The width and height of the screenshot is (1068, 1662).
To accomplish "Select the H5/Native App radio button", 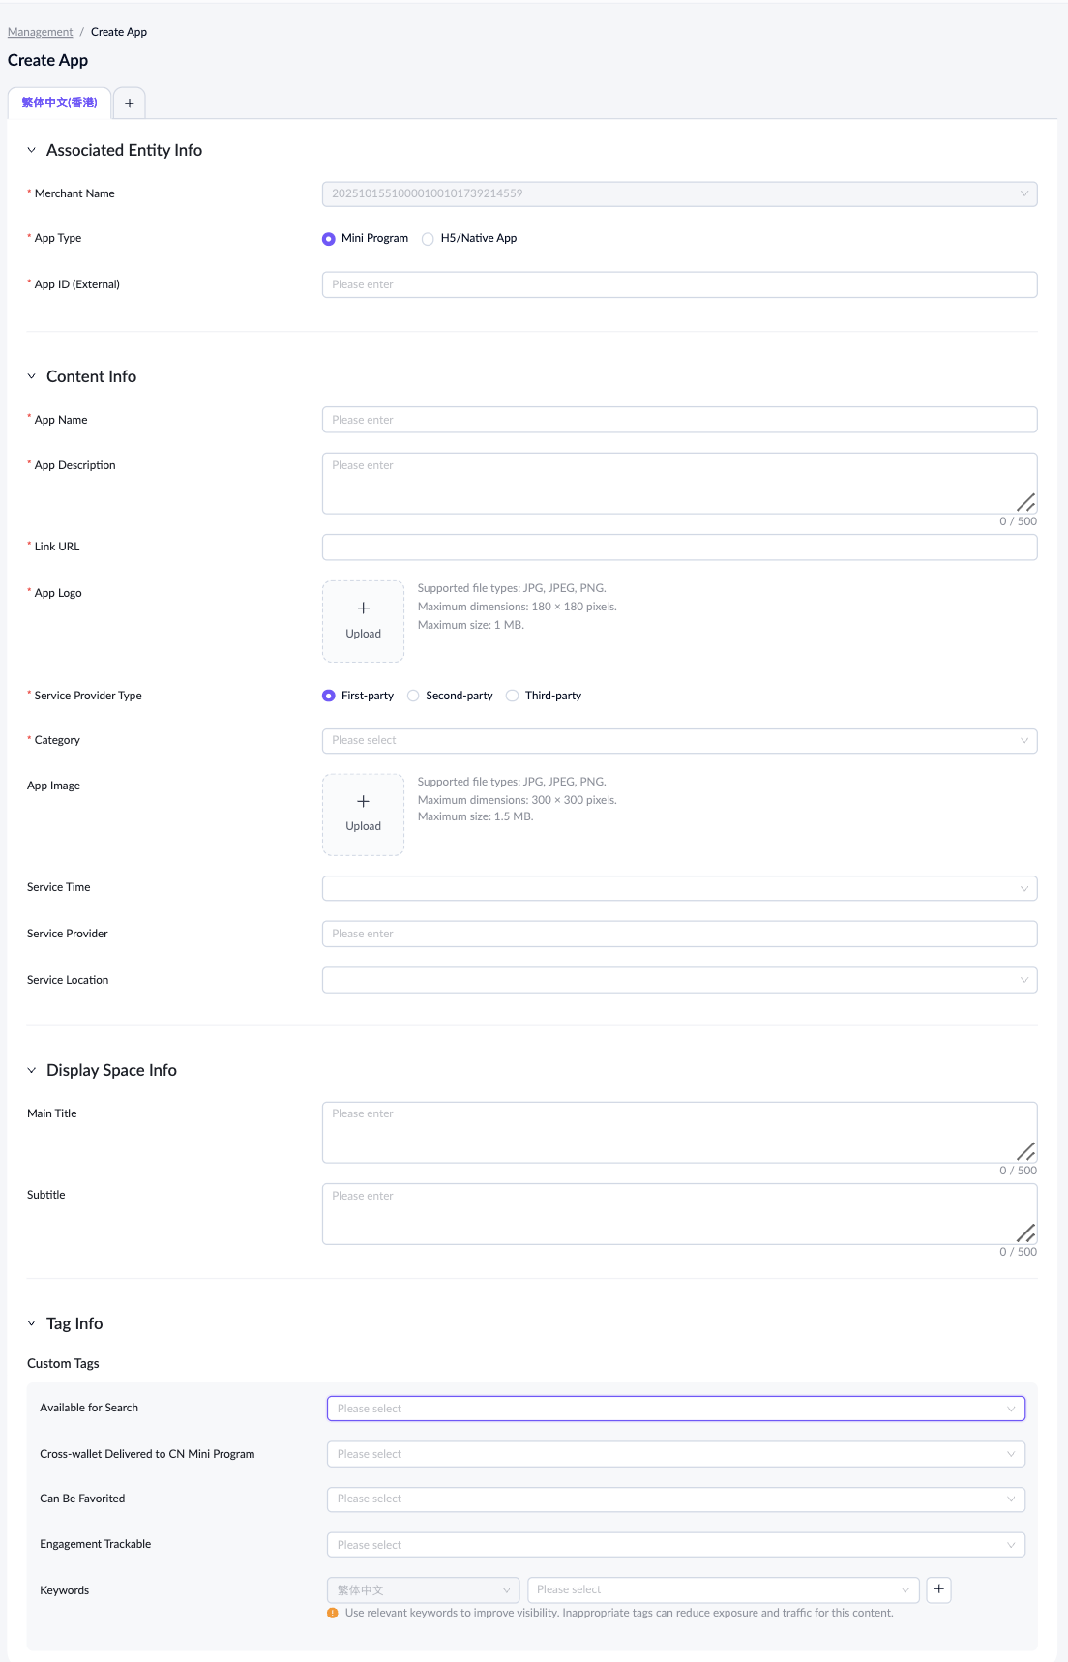I will [428, 239].
